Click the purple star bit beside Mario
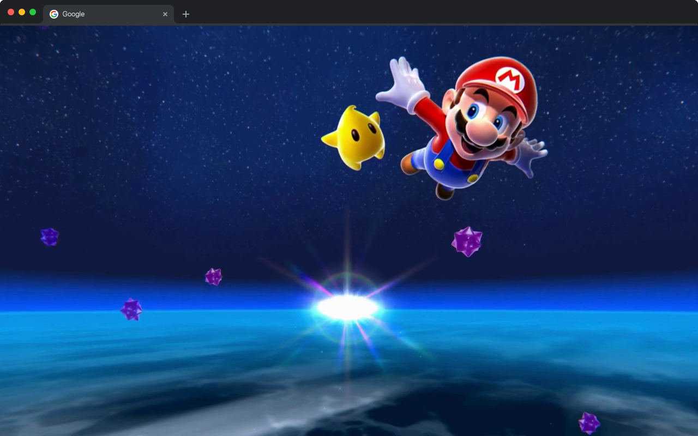698x436 pixels. point(468,240)
